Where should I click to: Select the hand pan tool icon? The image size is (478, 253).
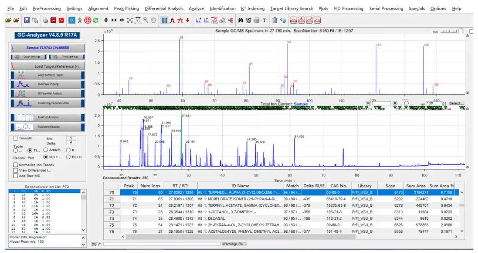click(154, 20)
